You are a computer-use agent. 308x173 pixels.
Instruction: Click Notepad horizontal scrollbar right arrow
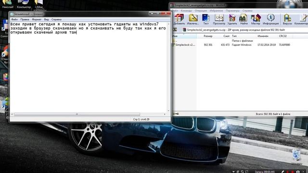[x=165, y=114]
